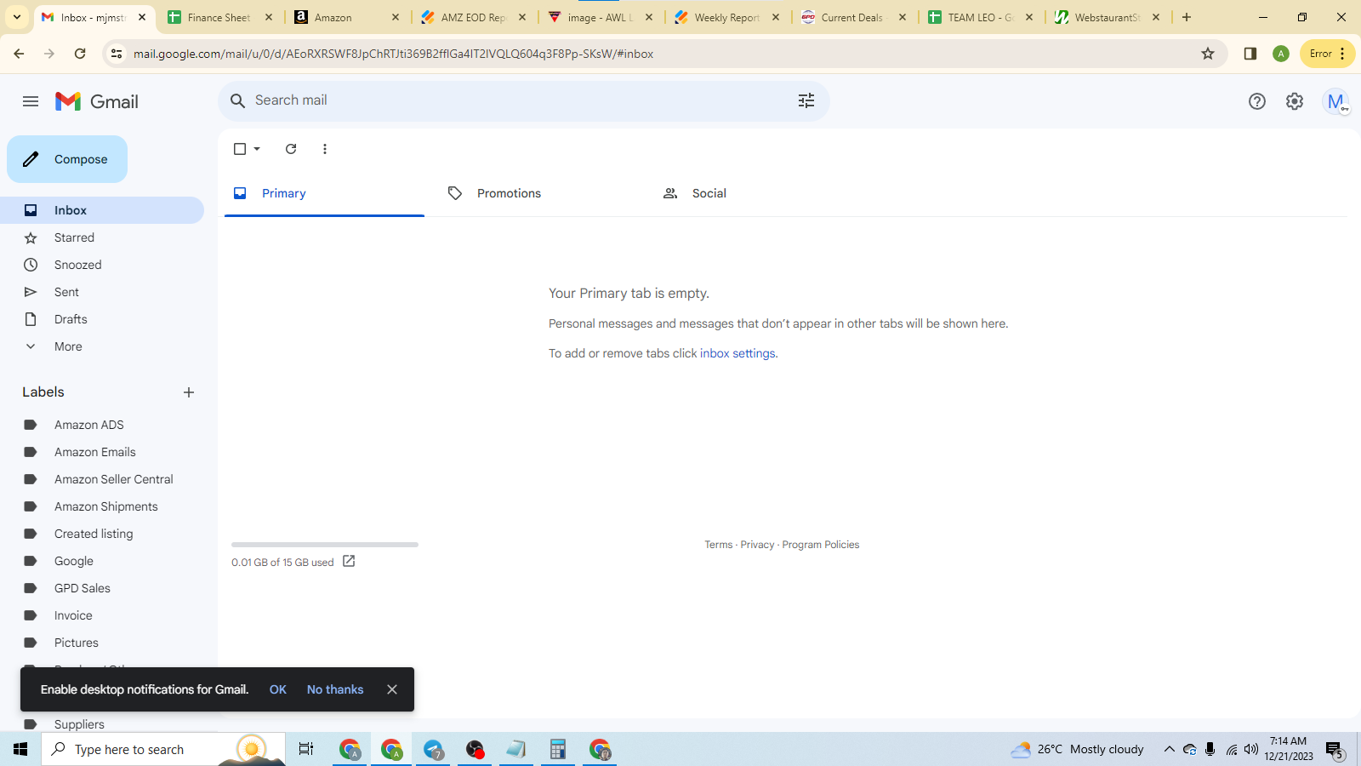The height and width of the screenshot is (766, 1361).
Task: Accept desktop notifications with OK
Action: tap(278, 689)
